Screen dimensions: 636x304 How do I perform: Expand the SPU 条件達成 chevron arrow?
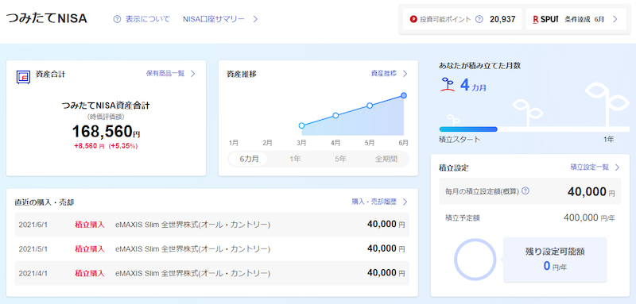tap(615, 19)
